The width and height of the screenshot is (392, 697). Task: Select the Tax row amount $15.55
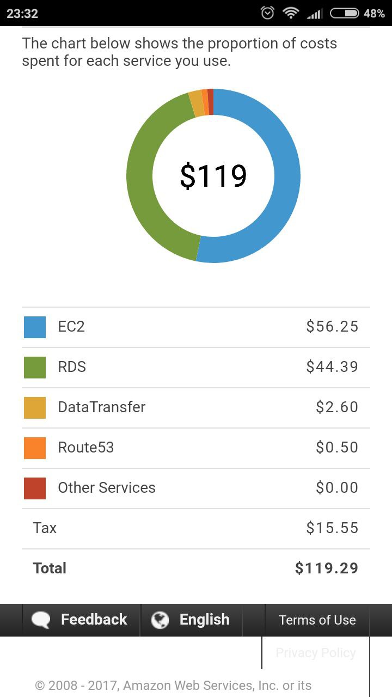[332, 528]
